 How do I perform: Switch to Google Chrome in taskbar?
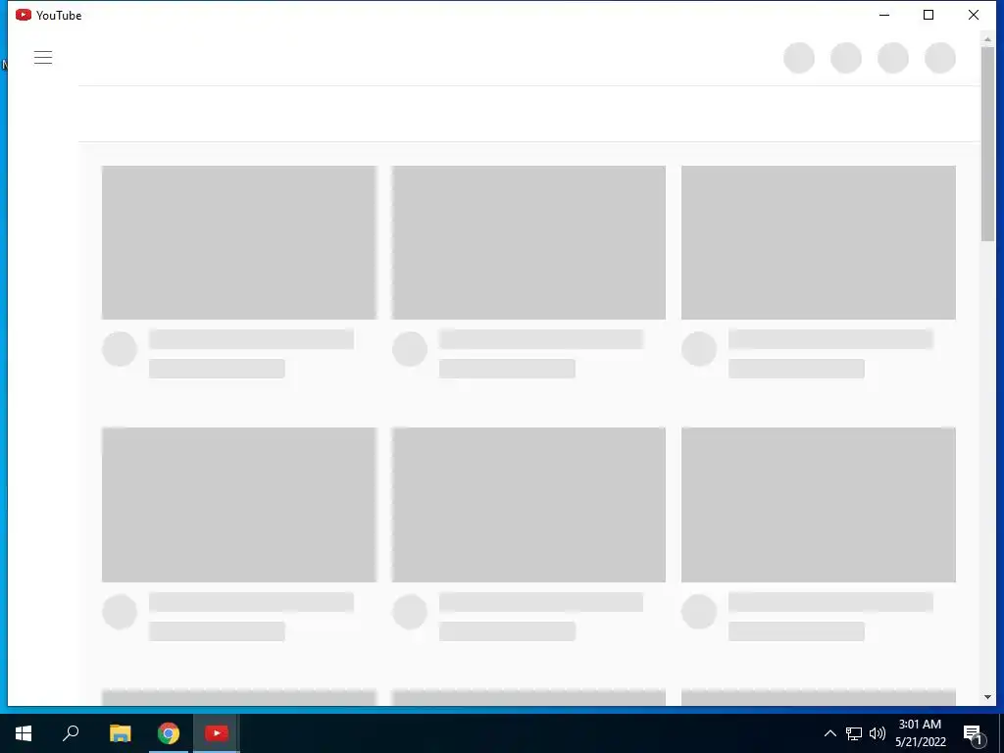point(169,733)
